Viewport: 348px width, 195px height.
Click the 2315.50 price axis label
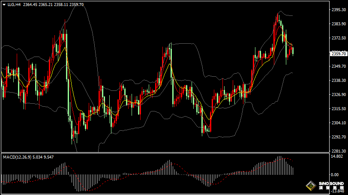(x=338, y=109)
